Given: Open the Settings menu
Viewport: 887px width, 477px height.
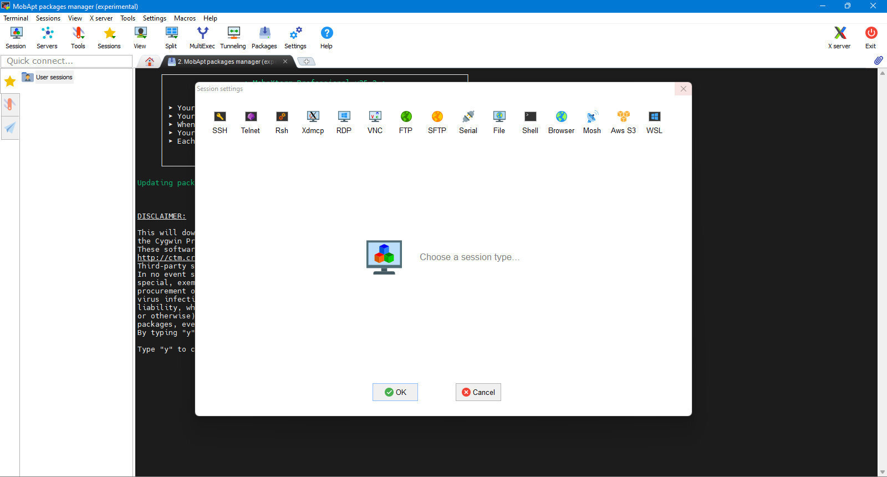Looking at the screenshot, I should coord(155,18).
